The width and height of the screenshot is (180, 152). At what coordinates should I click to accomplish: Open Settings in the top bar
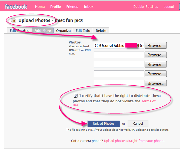point(152,7)
